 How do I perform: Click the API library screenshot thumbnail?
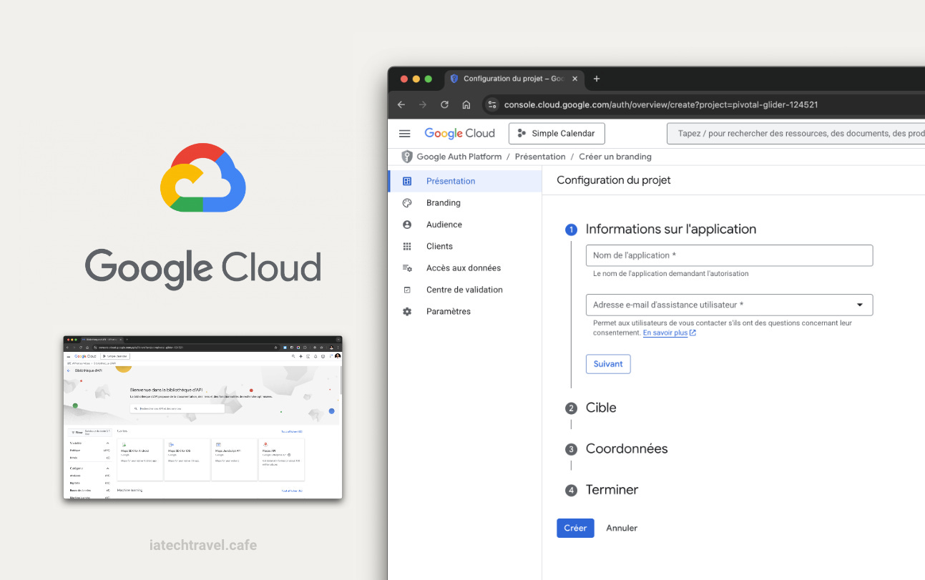202,418
